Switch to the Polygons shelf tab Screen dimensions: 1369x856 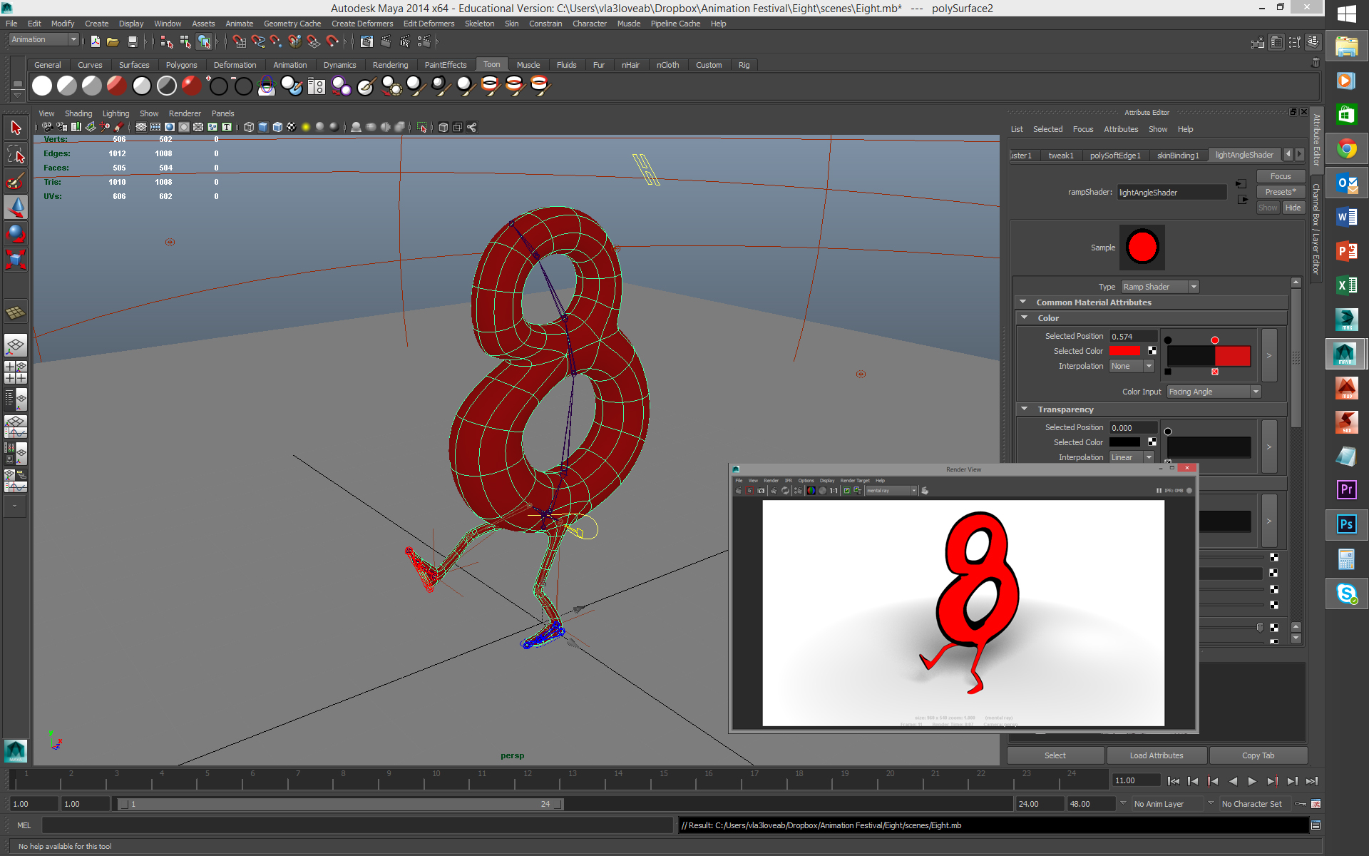click(x=181, y=65)
